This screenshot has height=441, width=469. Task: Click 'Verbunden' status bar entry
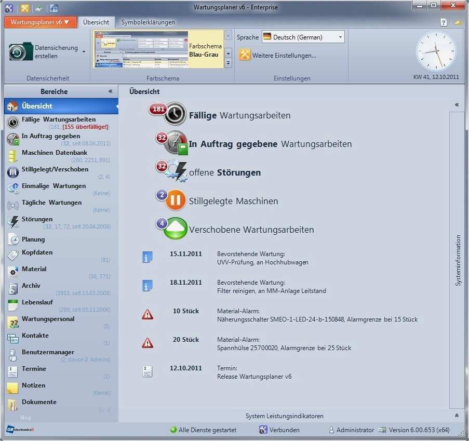(x=279, y=430)
